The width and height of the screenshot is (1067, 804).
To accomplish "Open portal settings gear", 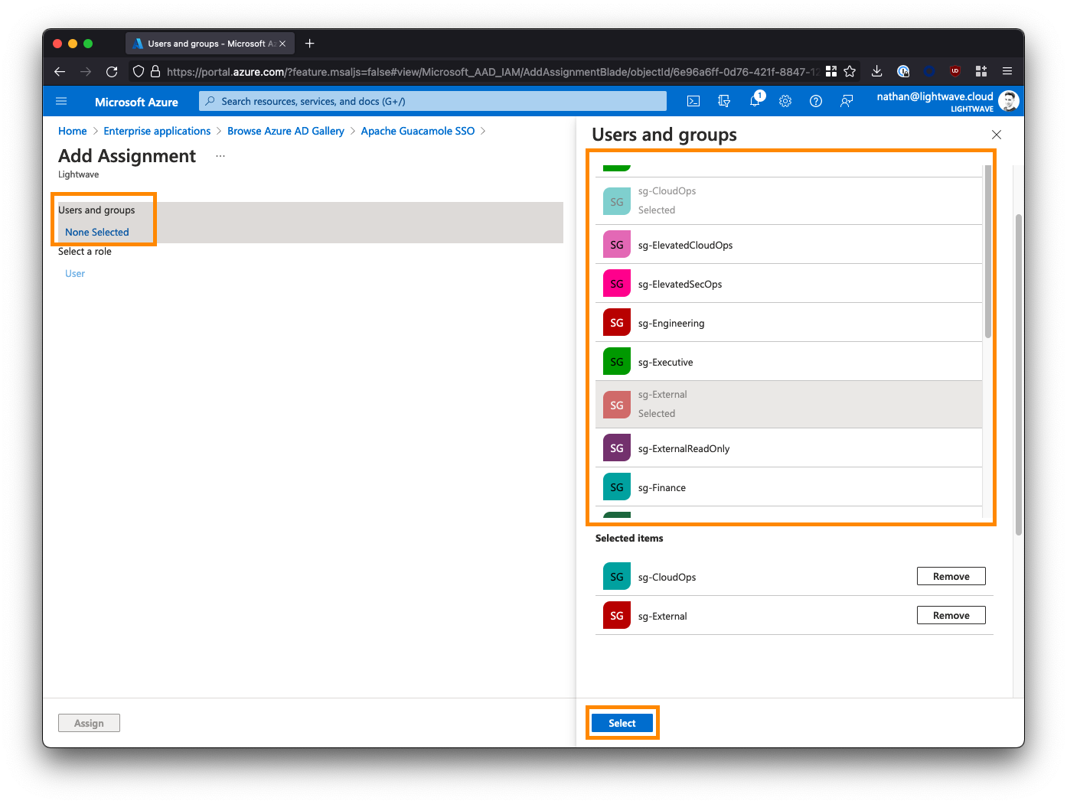I will (x=785, y=101).
